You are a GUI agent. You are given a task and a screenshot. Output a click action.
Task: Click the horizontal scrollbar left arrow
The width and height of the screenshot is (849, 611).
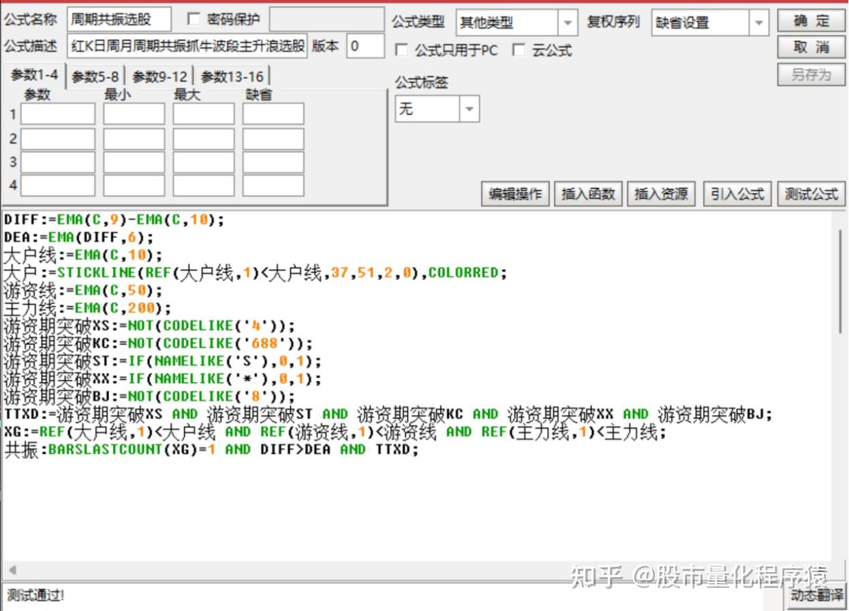(x=11, y=570)
